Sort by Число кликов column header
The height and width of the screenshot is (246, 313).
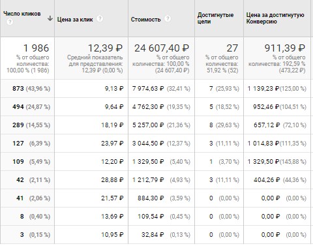(x=22, y=14)
